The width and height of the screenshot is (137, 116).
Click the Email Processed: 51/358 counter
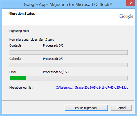tap(56, 72)
